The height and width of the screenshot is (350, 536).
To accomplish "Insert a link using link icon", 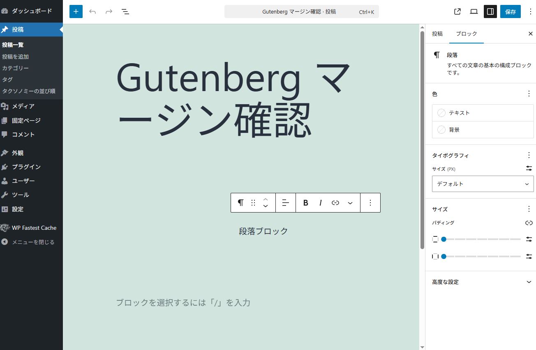I will (335, 203).
